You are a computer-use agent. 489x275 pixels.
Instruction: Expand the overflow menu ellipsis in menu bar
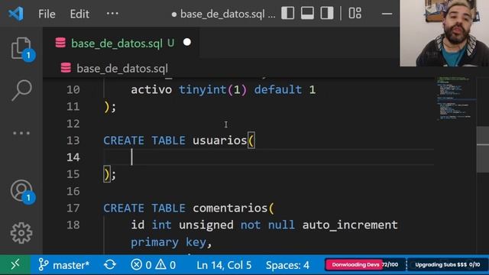pos(112,14)
